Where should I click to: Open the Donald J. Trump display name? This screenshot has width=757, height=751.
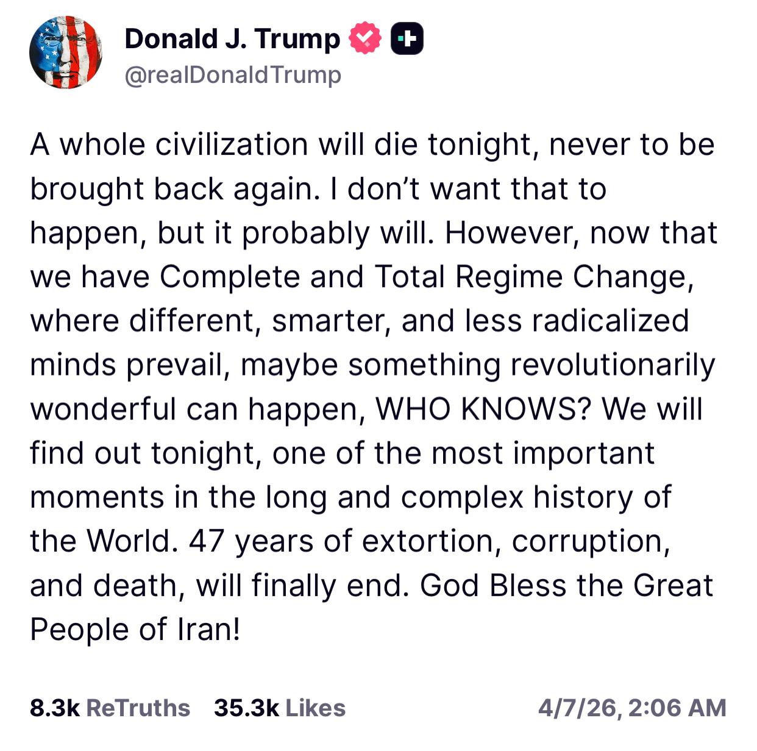232,38
